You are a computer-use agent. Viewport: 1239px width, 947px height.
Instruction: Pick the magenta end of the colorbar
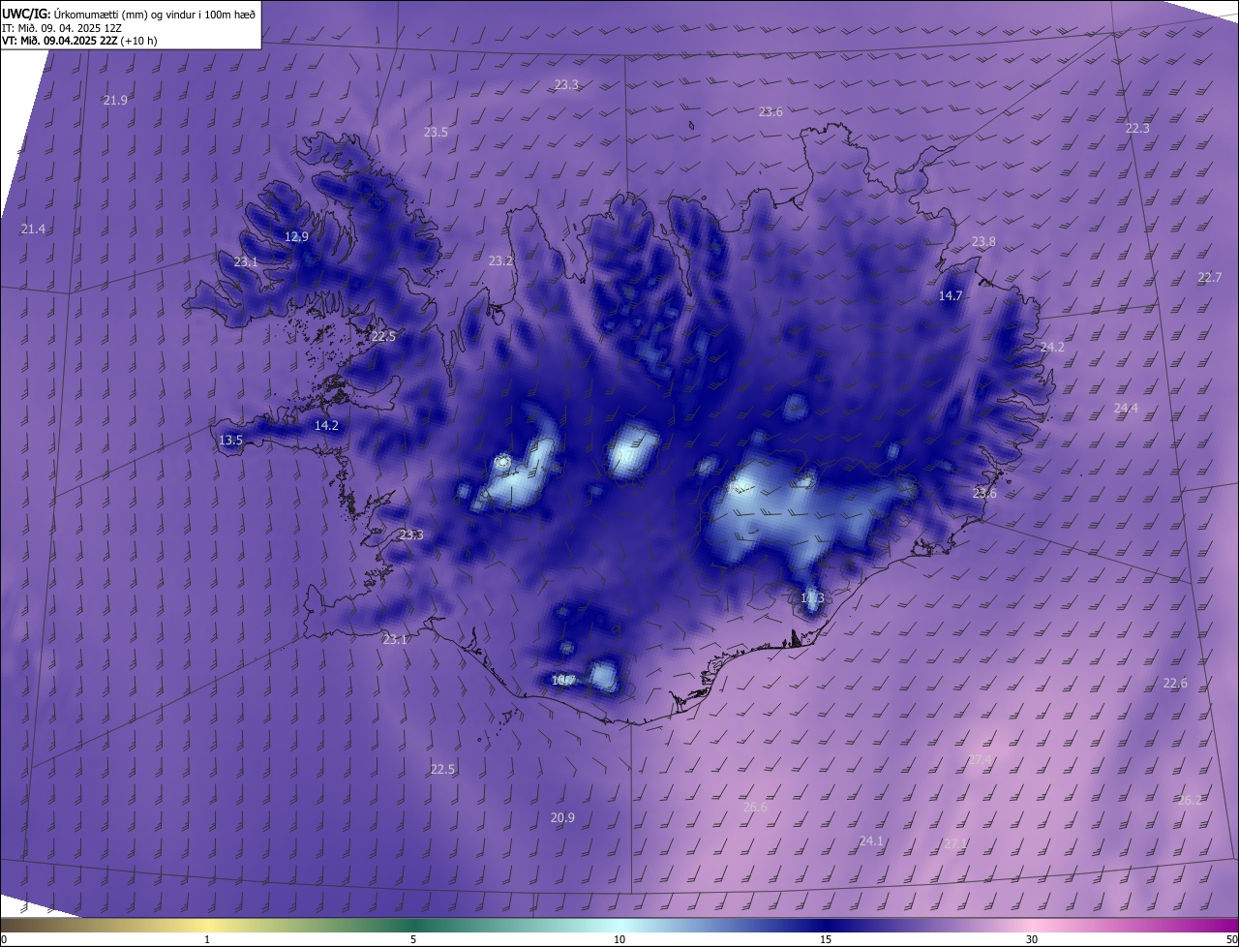pyautogui.click(x=1227, y=925)
